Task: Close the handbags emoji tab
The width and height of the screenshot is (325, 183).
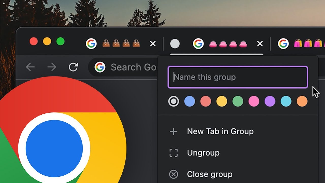Action: pyautogui.click(x=153, y=43)
